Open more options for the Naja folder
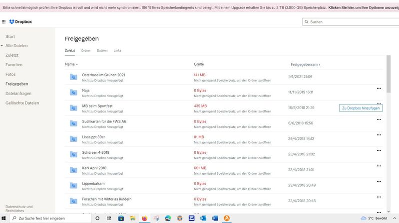The width and height of the screenshot is (399, 223). [379, 88]
